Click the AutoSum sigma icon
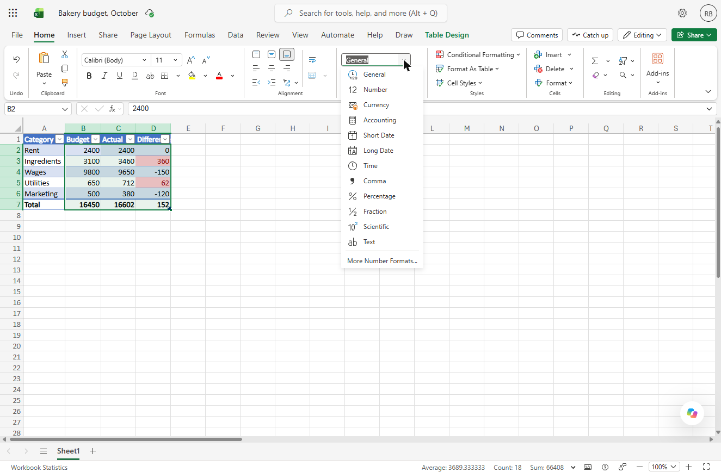This screenshot has width=721, height=472. (595, 61)
